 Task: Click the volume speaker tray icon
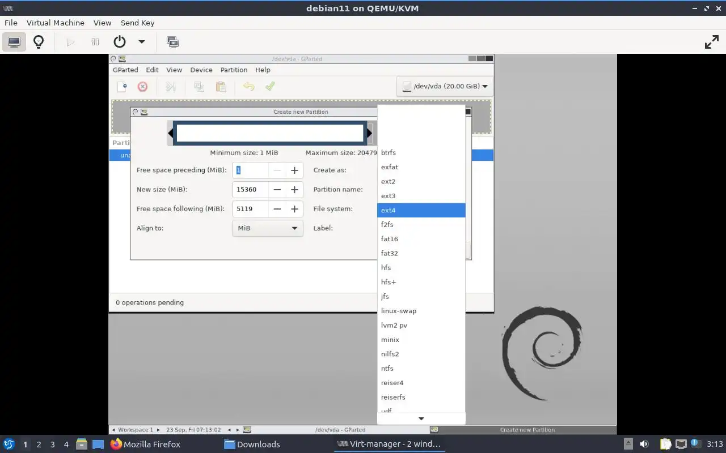(x=644, y=445)
